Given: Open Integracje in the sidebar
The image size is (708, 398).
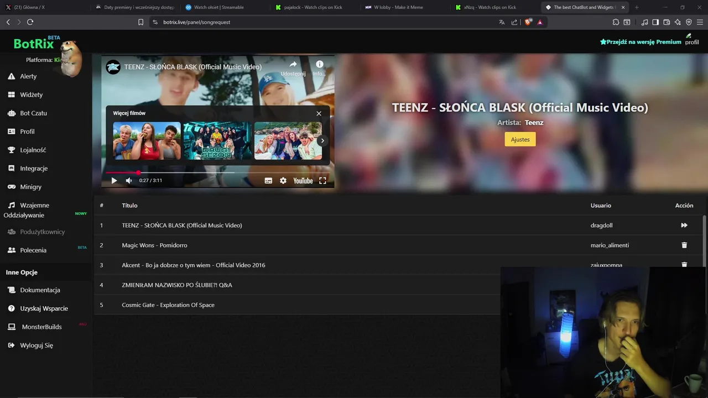Looking at the screenshot, I should pos(34,168).
